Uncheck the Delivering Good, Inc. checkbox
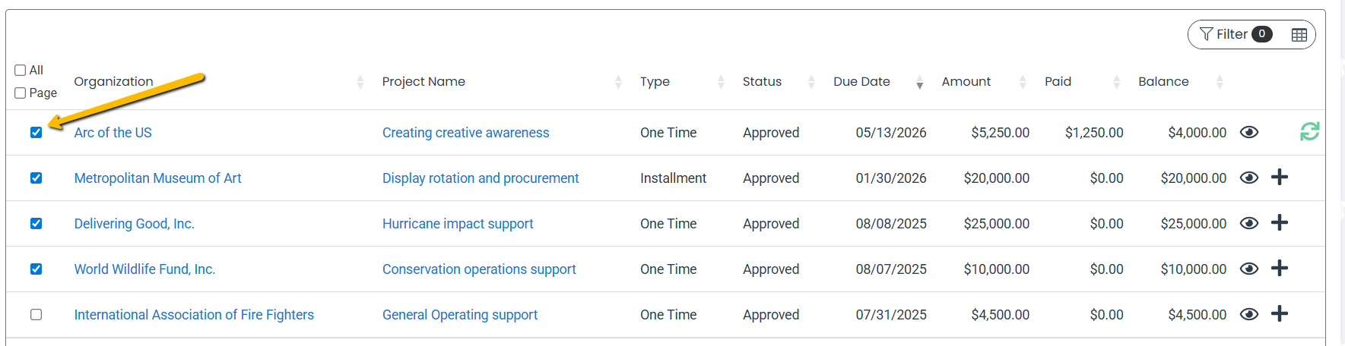Screen dimensions: 1345x346 click(x=36, y=224)
